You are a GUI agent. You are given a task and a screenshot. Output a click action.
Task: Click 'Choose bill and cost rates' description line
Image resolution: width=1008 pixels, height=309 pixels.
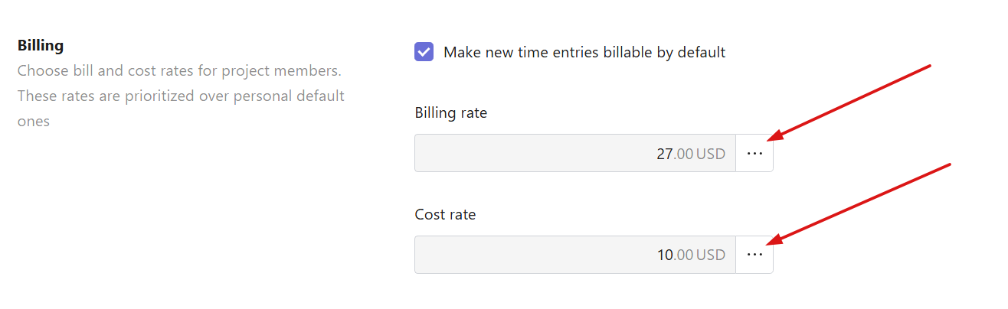click(179, 71)
